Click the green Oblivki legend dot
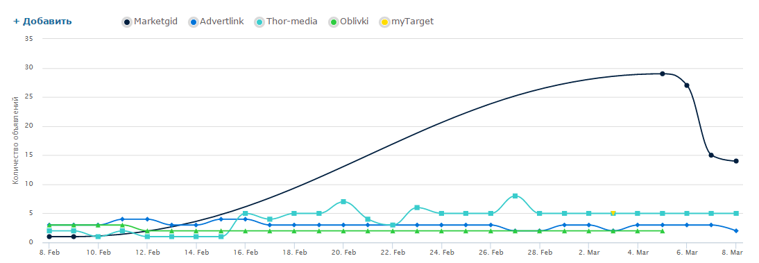Screen dimensions: 759x263 click(x=334, y=22)
